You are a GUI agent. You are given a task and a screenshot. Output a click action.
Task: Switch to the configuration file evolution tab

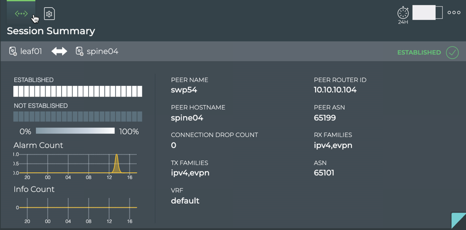[x=49, y=14]
